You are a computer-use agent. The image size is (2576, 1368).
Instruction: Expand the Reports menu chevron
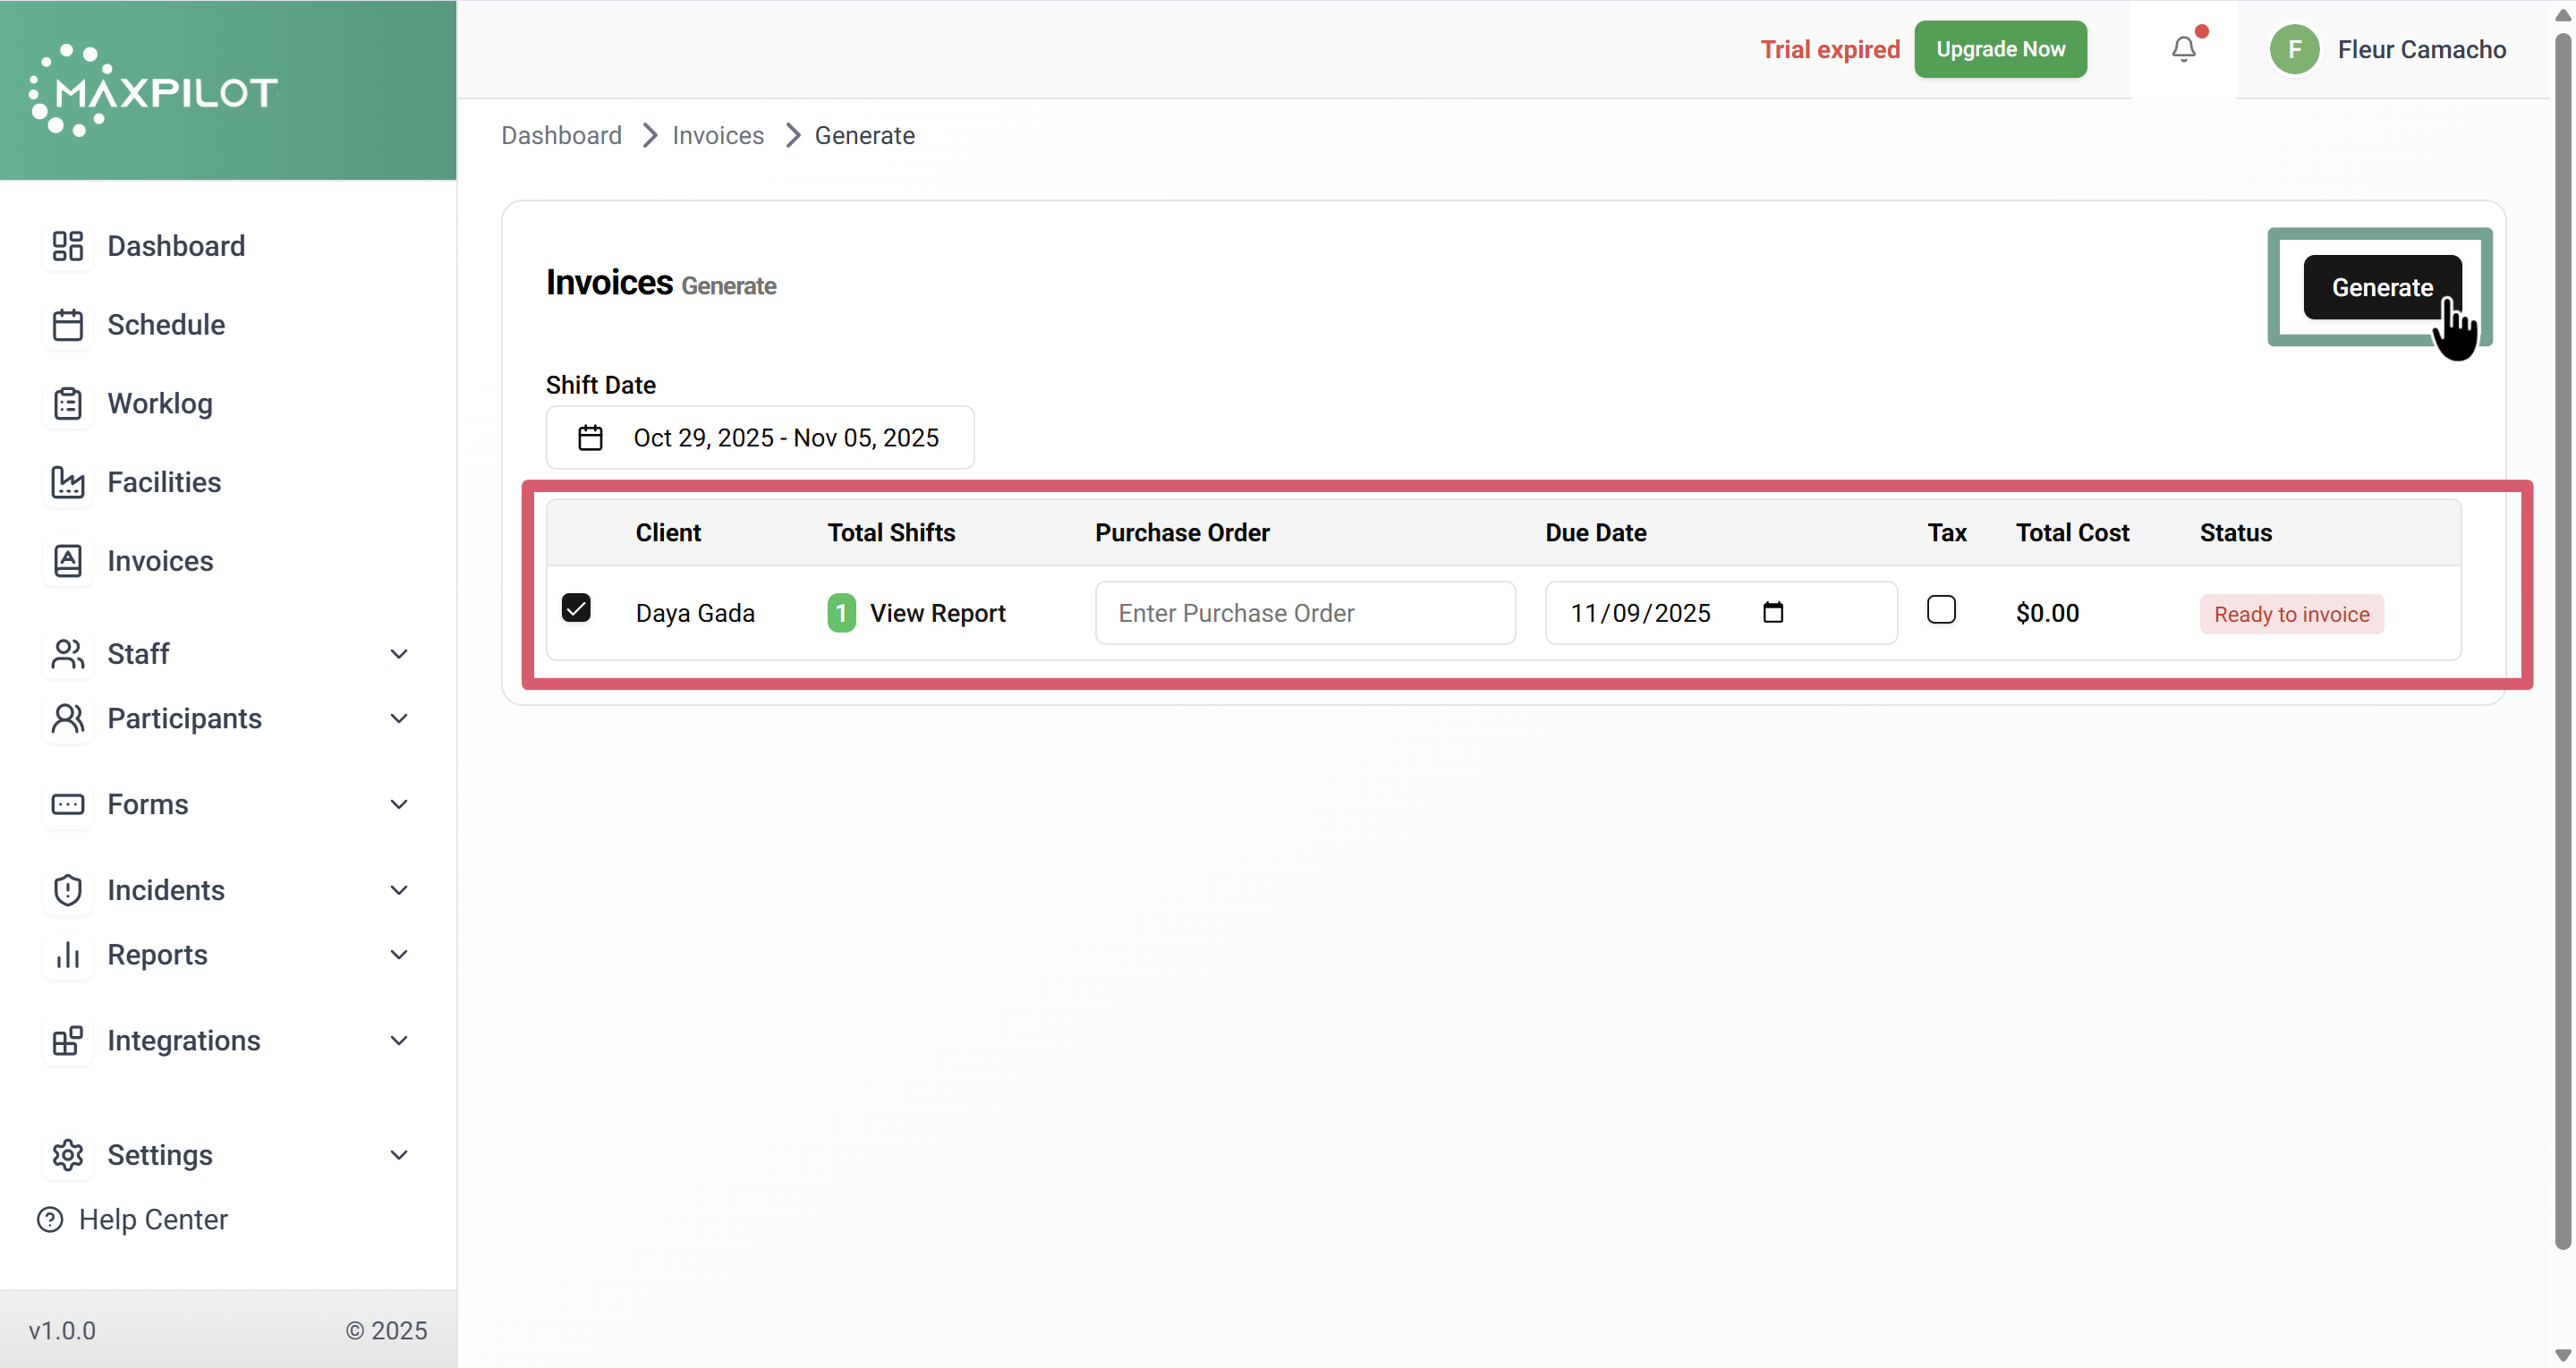point(398,955)
